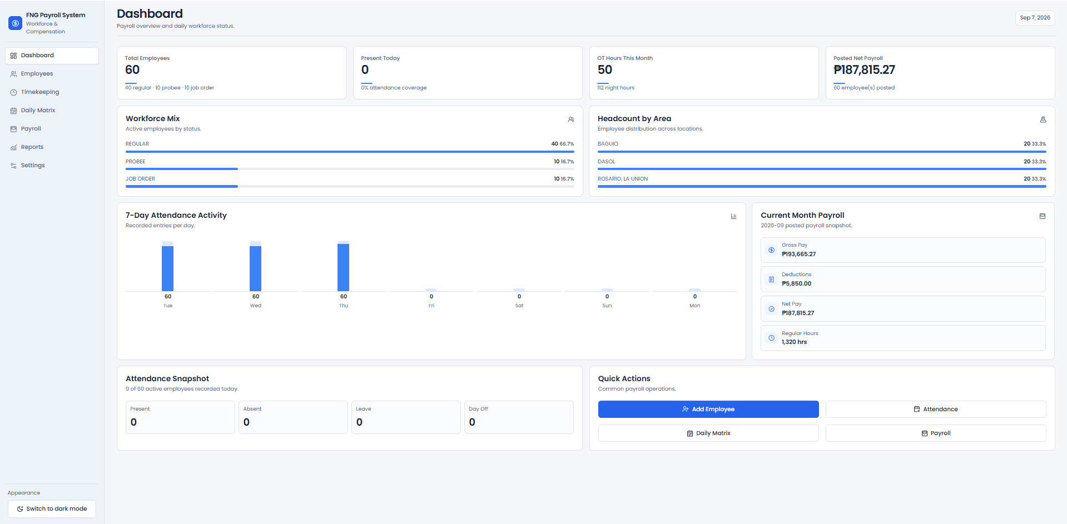Open the Payroll sidebar item
1067x524 pixels.
coord(52,129)
